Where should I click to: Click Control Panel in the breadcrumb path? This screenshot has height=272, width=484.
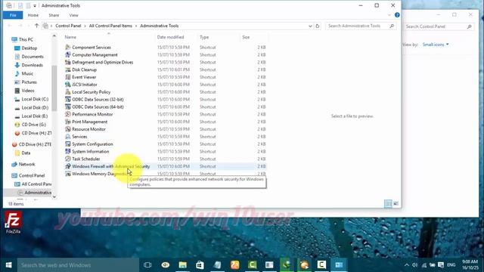[68, 26]
